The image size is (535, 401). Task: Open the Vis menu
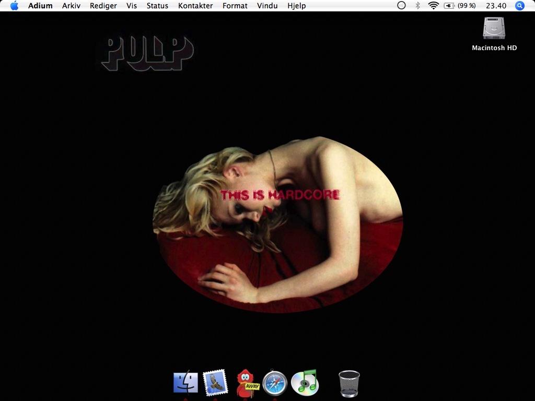pyautogui.click(x=131, y=6)
